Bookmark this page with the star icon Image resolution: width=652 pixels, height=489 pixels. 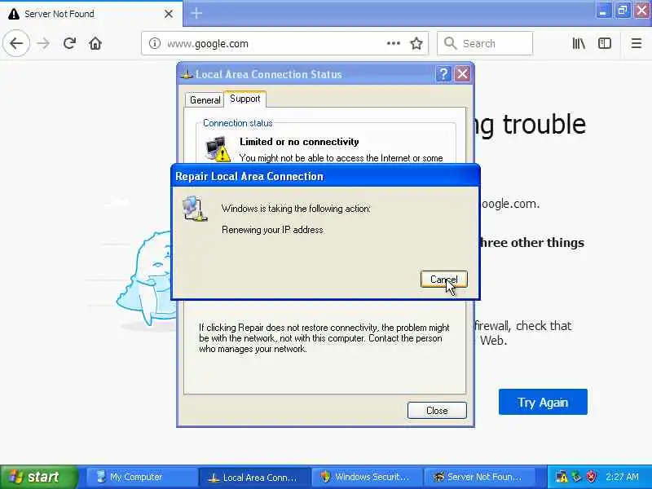coord(416,43)
